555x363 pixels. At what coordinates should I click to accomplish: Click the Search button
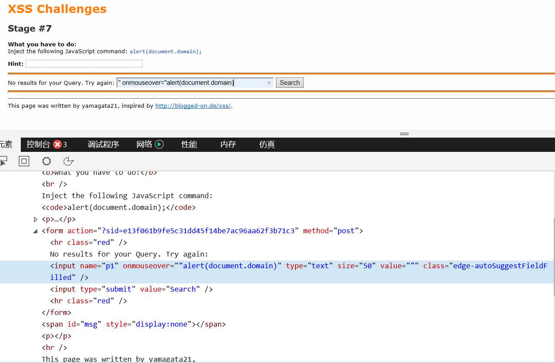pyautogui.click(x=290, y=83)
